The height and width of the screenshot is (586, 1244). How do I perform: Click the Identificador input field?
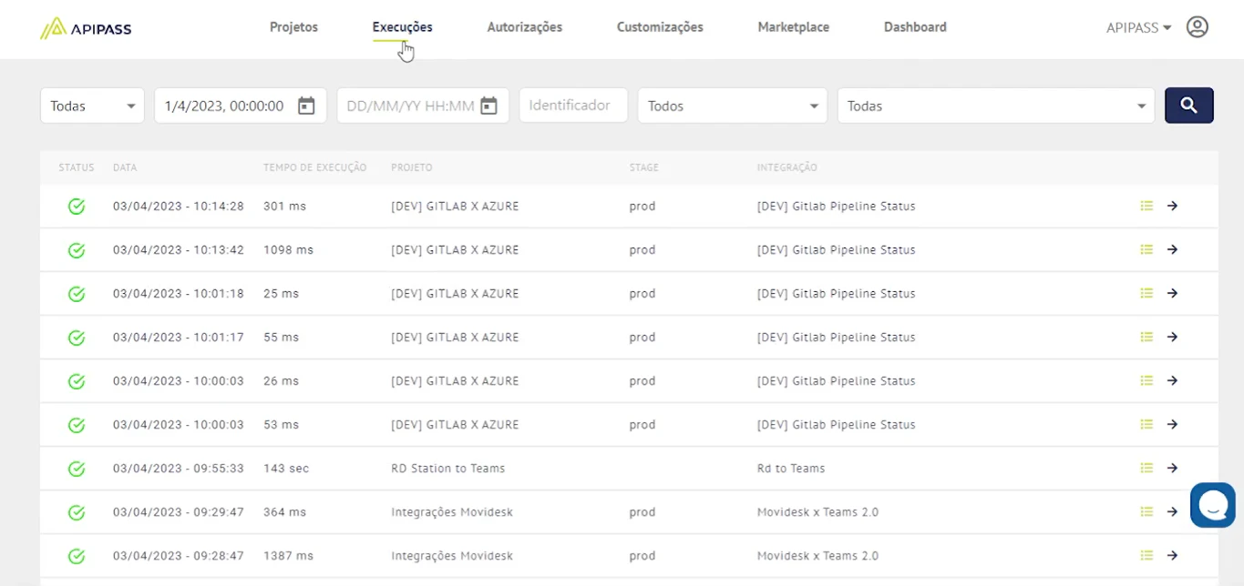point(572,105)
